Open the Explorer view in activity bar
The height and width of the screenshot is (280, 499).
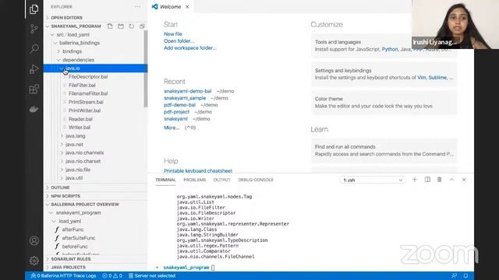(34, 9)
